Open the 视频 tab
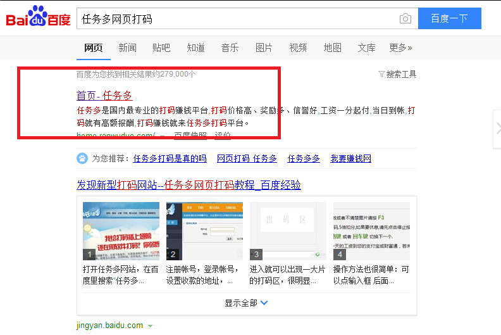Image resolution: width=501 pixels, height=335 pixels. point(298,47)
